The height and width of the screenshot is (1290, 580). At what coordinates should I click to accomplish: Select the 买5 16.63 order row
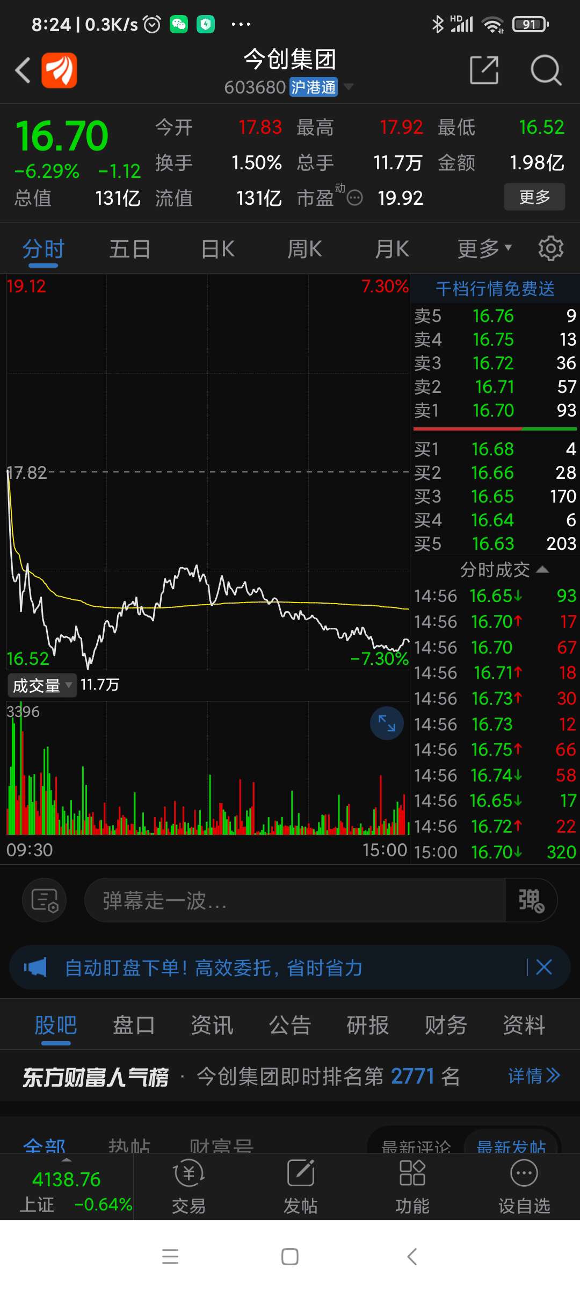tap(495, 543)
